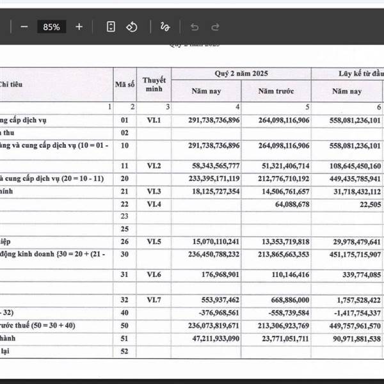
Task: Select value 264,098,116,906 in row 10
Action: tap(284, 146)
